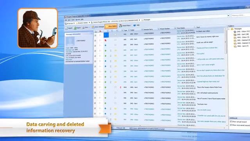Click the Messages breadcrumb item
The image size is (250, 141).
[146, 20]
